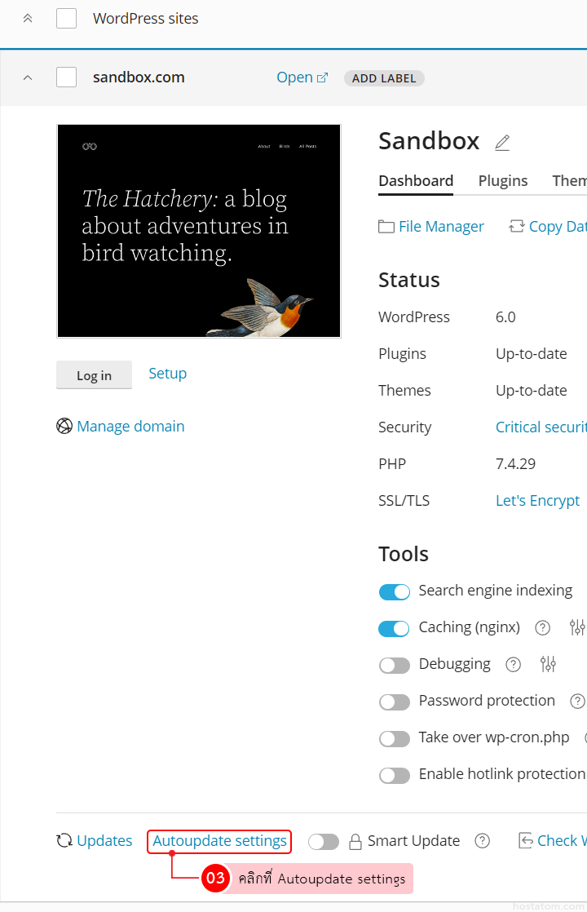
Task: Click help icon next to Smart Update
Action: (483, 841)
